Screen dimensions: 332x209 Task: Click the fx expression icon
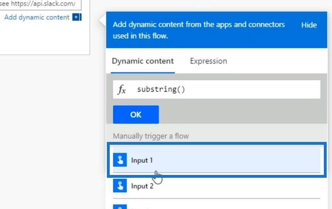(x=122, y=89)
